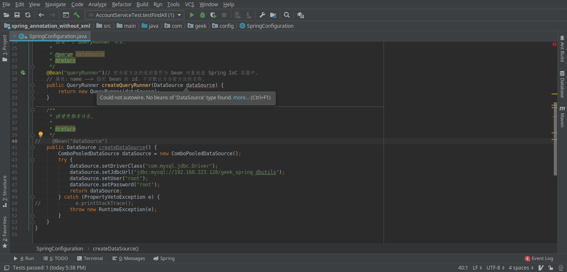Screen dimensions: 567x272
Task: Open the Terminal tool window button
Action: coord(89,258)
